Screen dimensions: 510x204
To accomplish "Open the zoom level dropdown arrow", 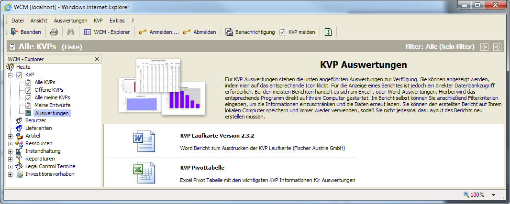I will (x=493, y=195).
